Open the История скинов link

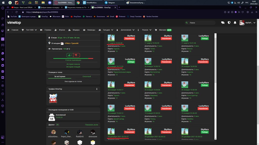(x=73, y=64)
